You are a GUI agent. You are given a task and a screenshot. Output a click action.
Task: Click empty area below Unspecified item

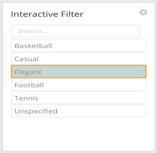tap(79, 134)
